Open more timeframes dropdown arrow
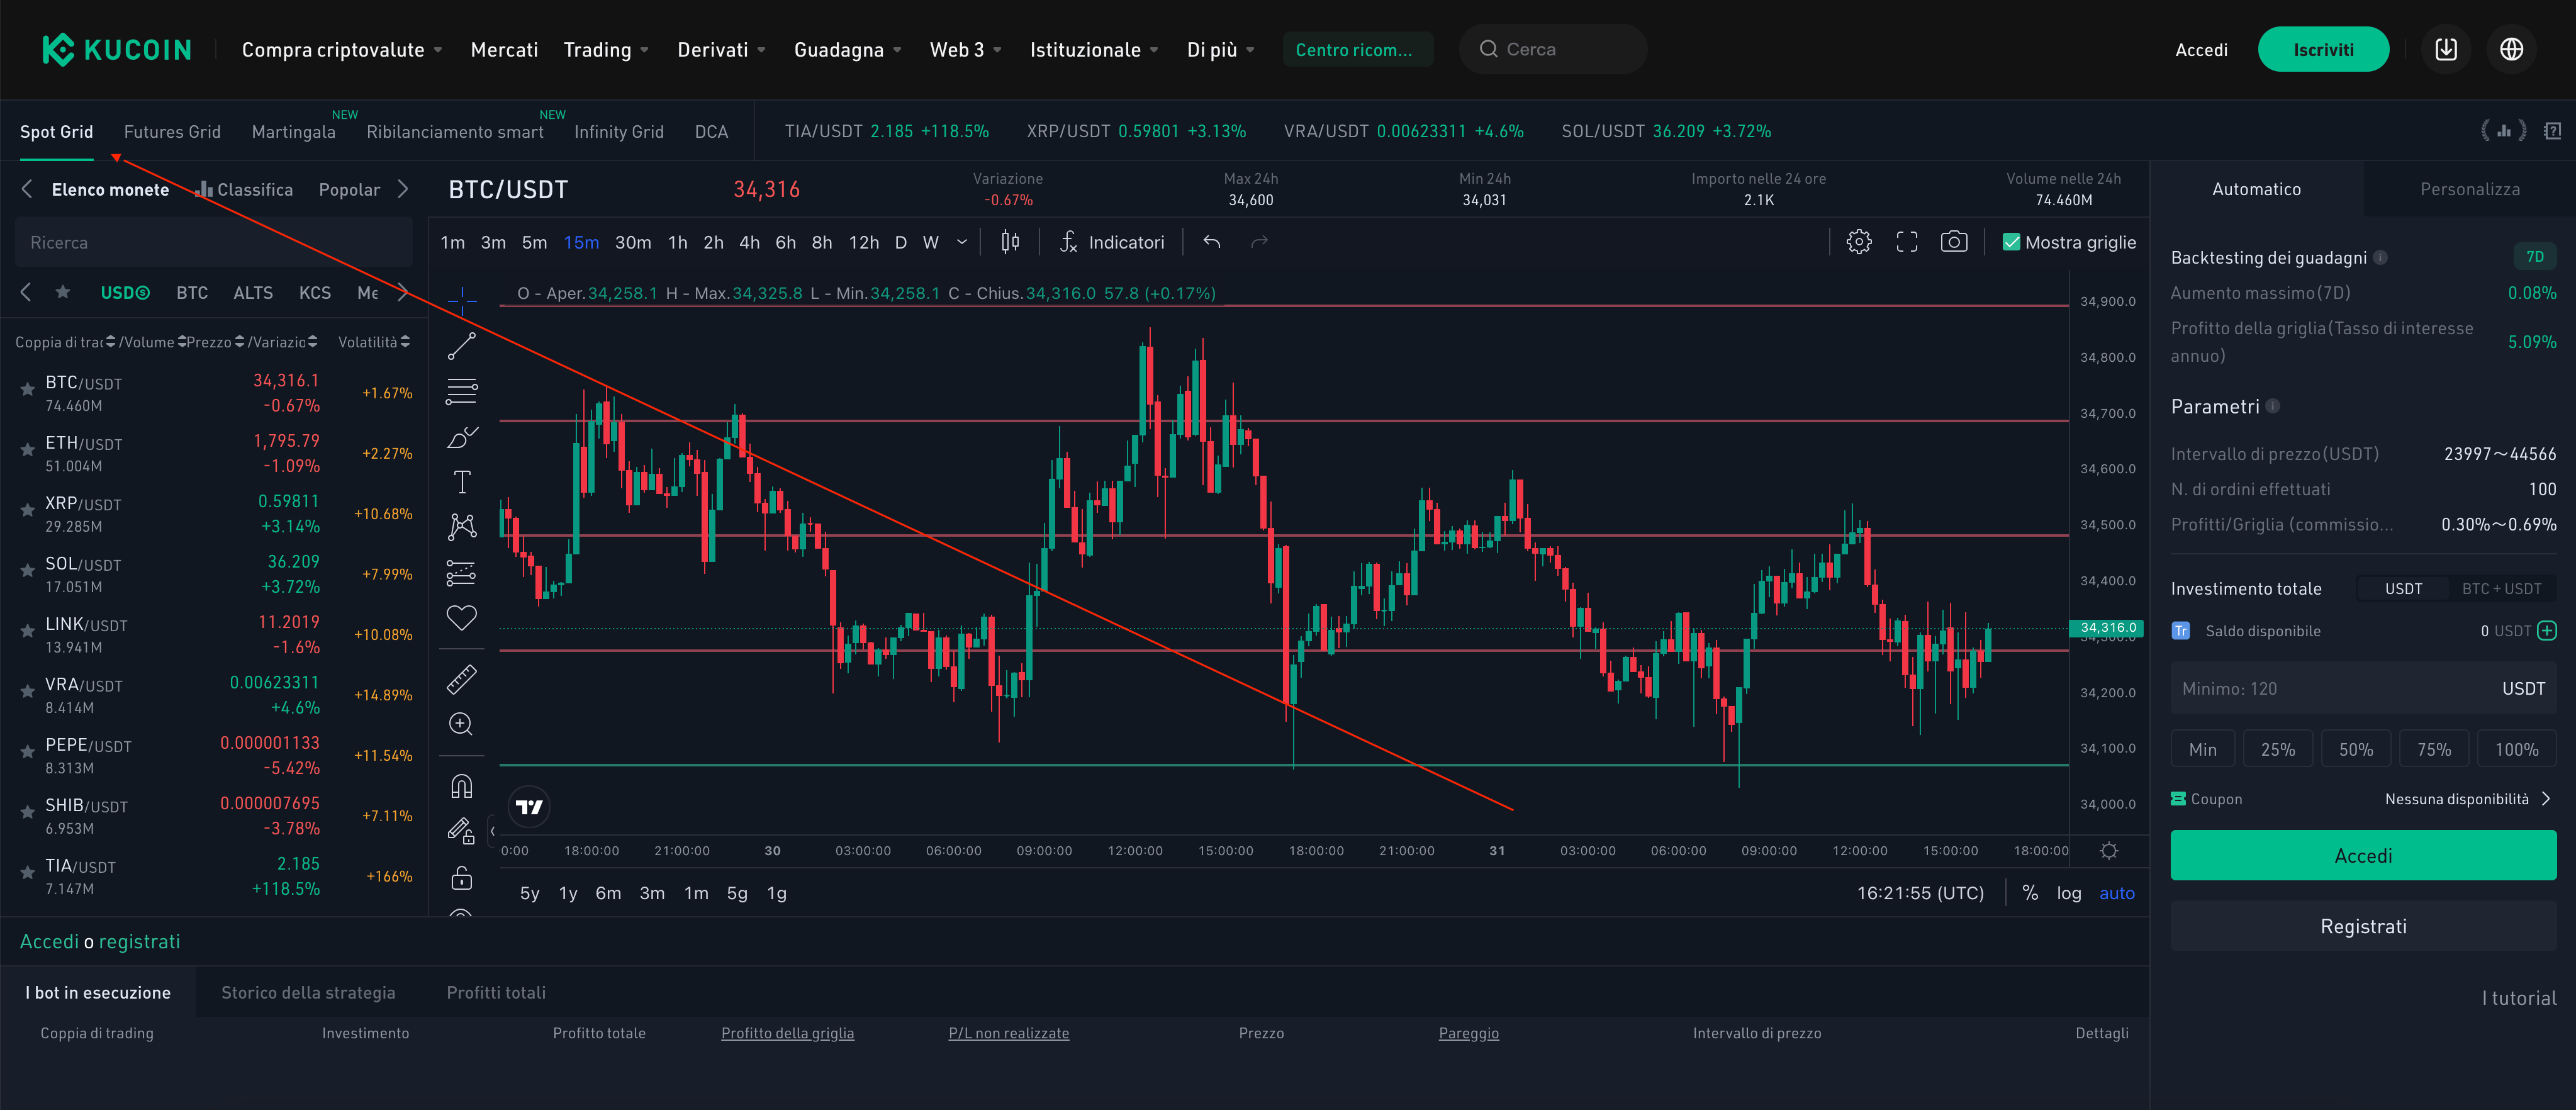Viewport: 2576px width, 1110px height. point(962,242)
